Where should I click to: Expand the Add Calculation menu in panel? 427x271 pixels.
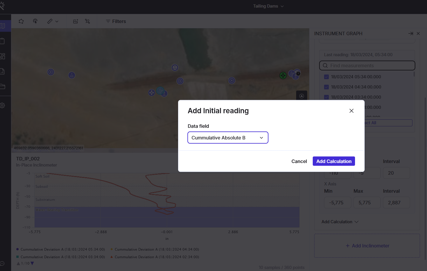pos(340,222)
